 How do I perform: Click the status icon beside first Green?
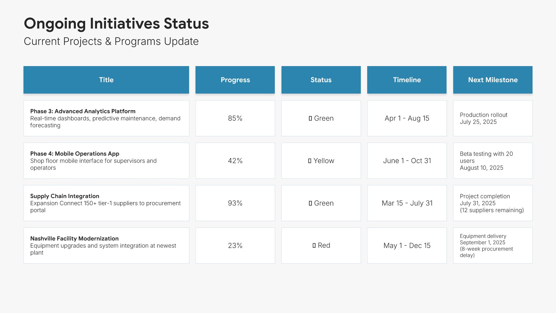click(310, 118)
